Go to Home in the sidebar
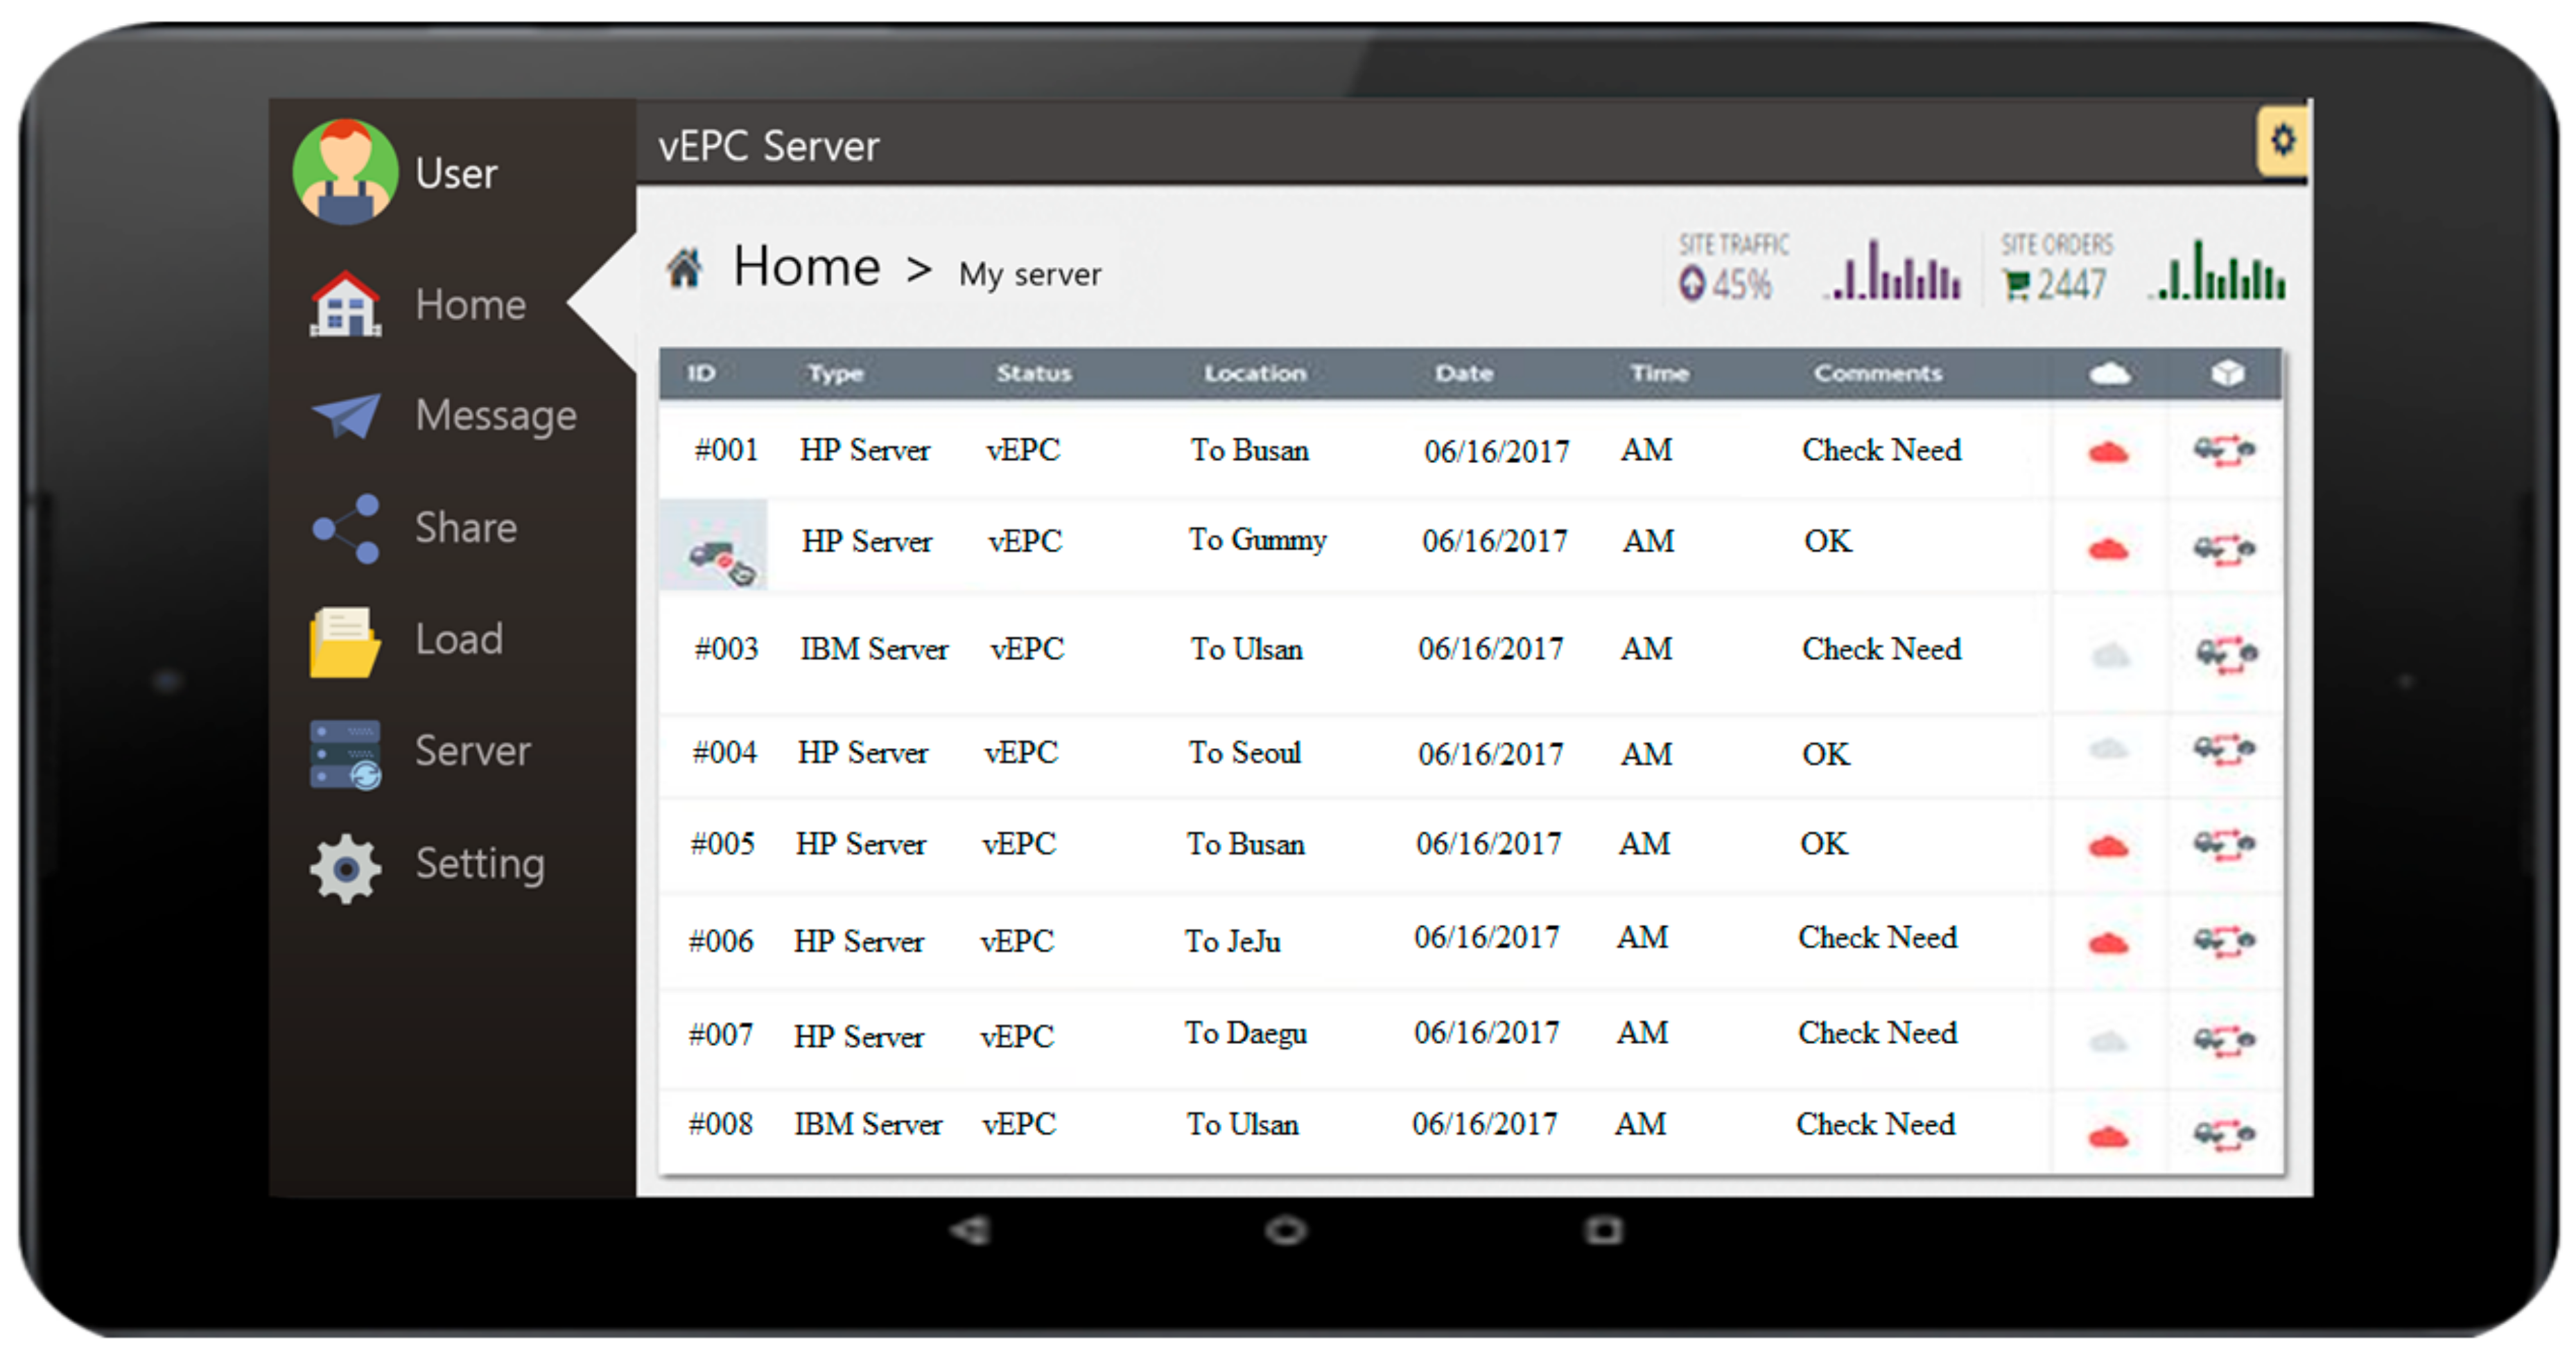Viewport: 2576px width, 1356px height. point(419,303)
